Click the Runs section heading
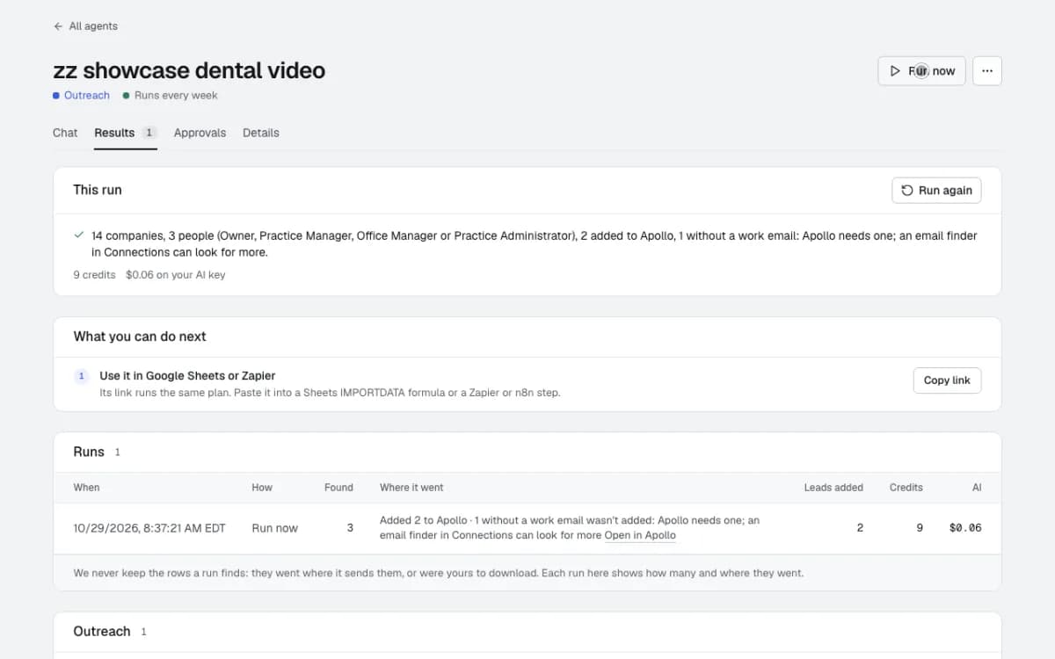The height and width of the screenshot is (659, 1055). 89,452
